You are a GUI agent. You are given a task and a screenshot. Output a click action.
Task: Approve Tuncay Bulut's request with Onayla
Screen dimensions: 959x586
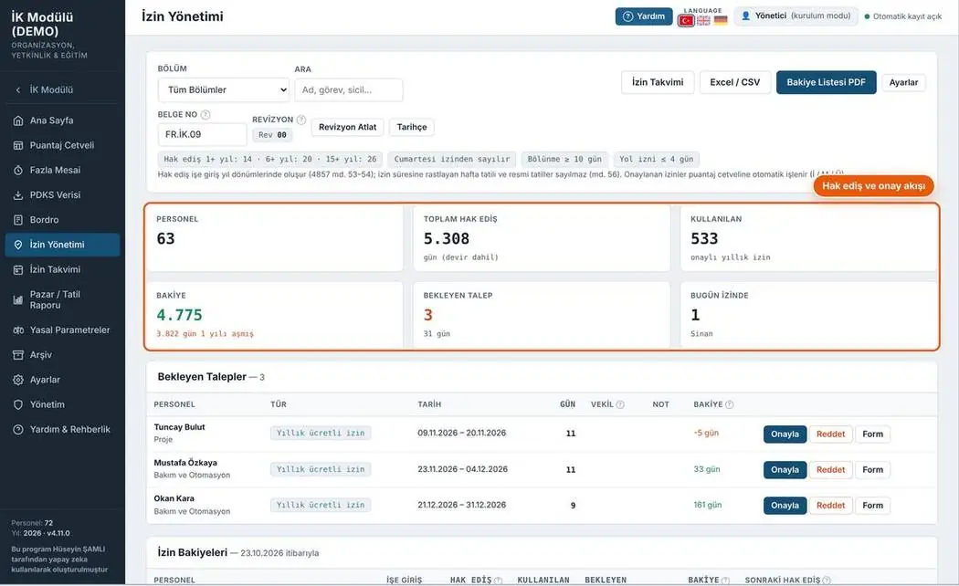pyautogui.click(x=785, y=434)
